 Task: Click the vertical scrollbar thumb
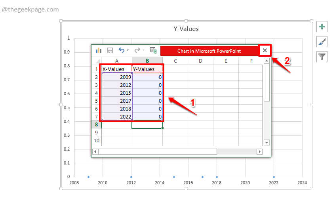pos(266,82)
